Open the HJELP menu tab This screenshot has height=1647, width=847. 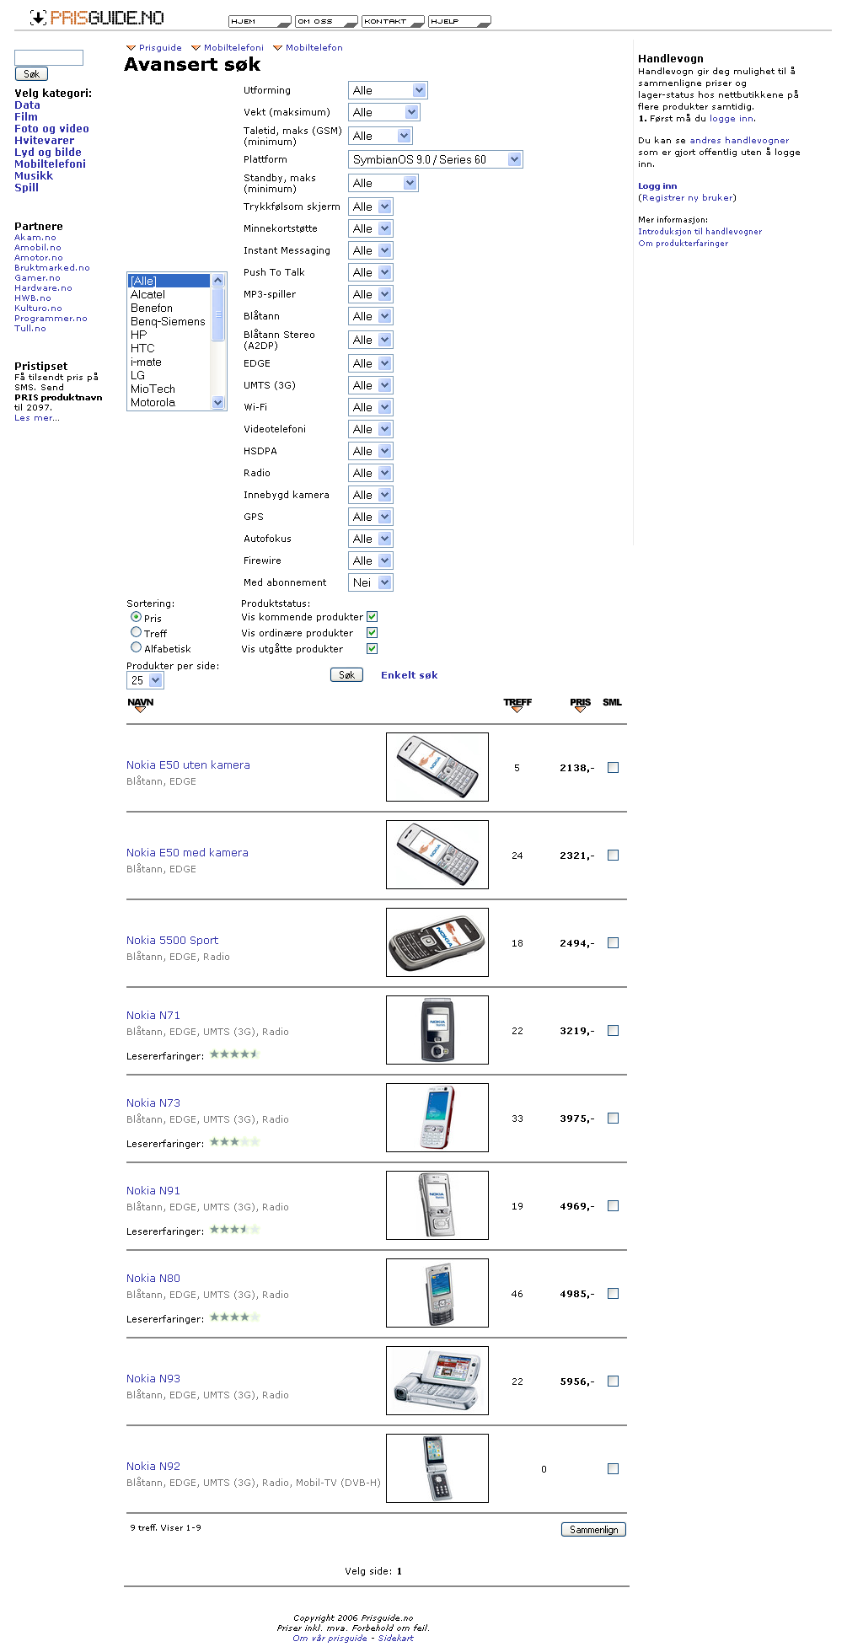point(459,21)
